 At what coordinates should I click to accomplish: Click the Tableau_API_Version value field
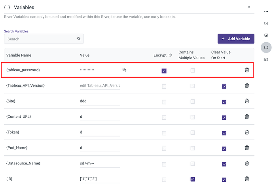(x=100, y=85)
